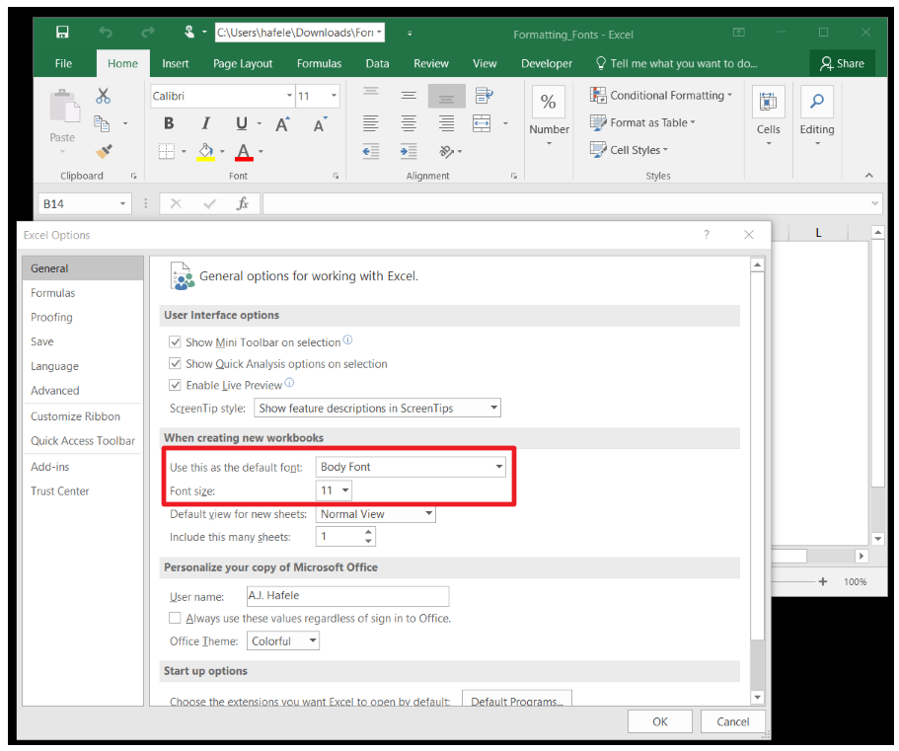Increase the Include this many sheets spinner
This screenshot has height=751, width=899.
coord(369,532)
